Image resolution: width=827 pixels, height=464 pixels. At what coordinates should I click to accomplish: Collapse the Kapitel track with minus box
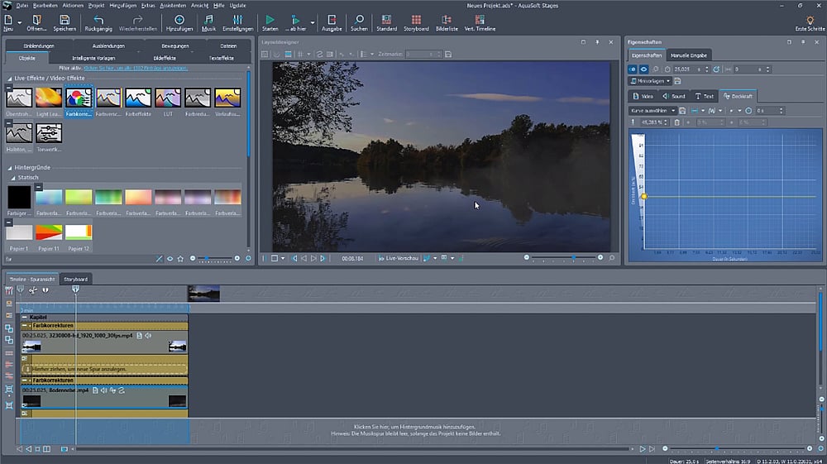coord(25,317)
